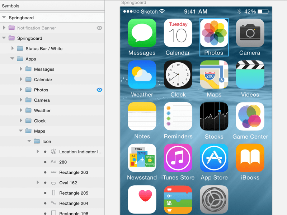Image resolution: width=287 pixels, height=215 pixels.
Task: Click the iTunes Store icon
Action: pos(178,158)
